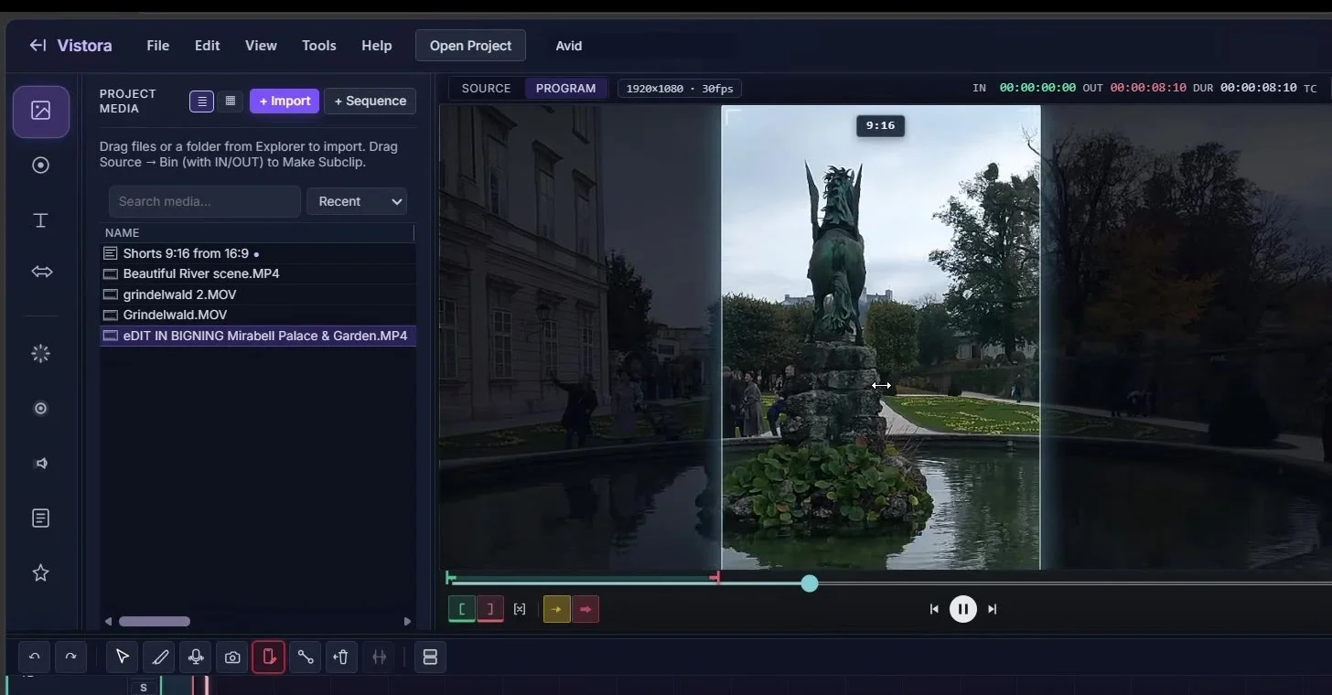Set the mark-in point with green bracket
Screen dimensions: 1332x695
click(462, 609)
